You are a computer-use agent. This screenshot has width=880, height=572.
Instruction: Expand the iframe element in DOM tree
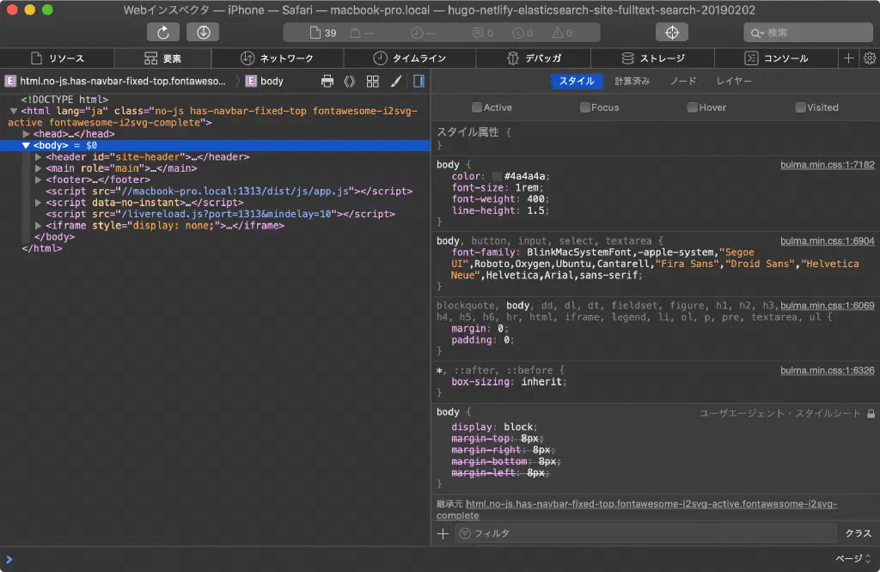pyautogui.click(x=39, y=226)
